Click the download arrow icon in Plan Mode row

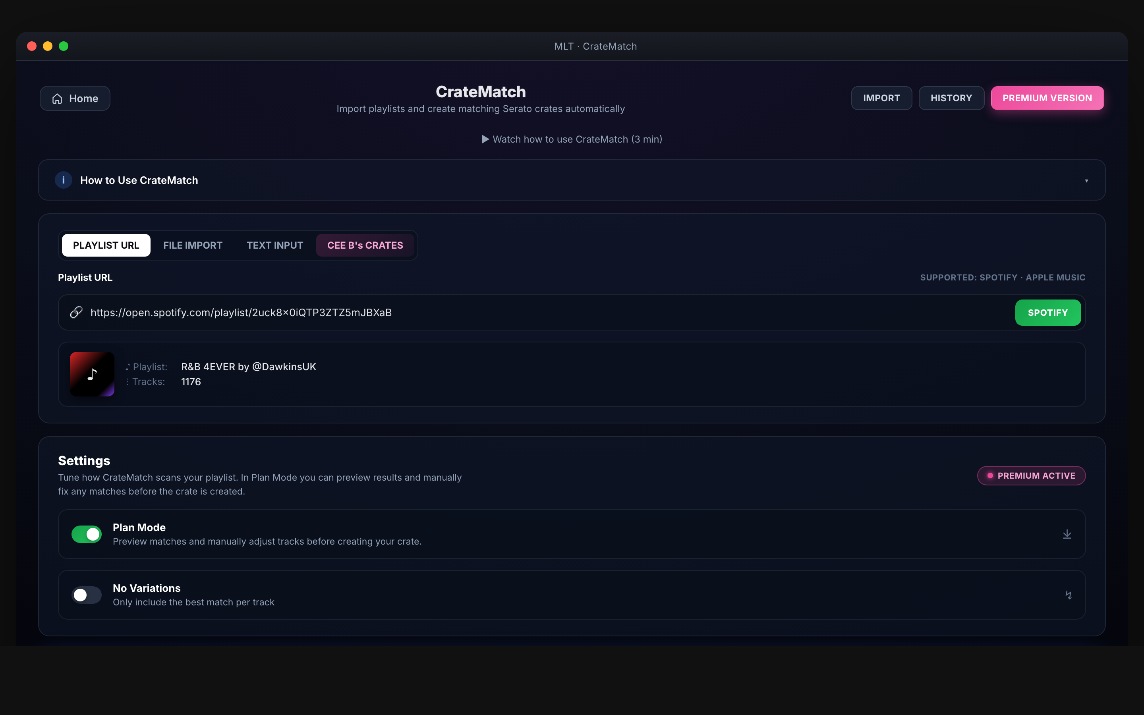point(1067,534)
